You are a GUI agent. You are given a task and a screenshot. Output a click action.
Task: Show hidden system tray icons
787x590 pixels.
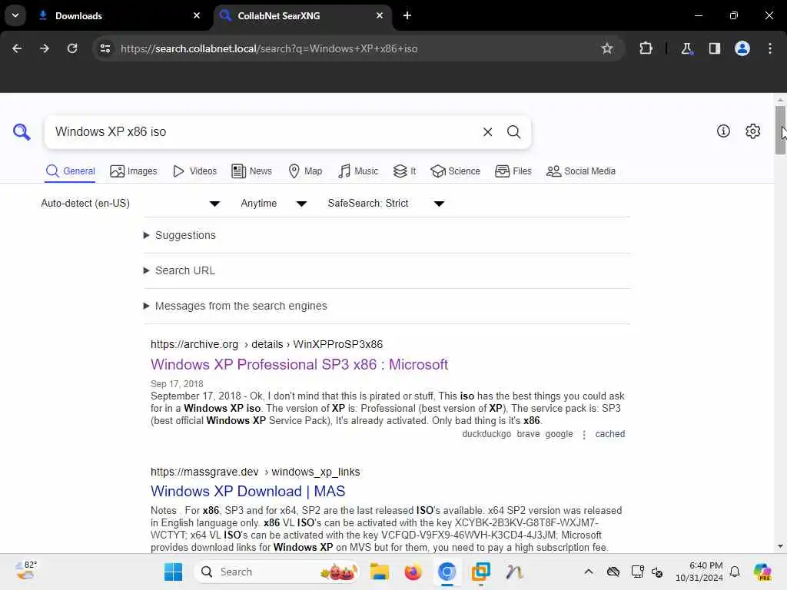click(x=589, y=572)
